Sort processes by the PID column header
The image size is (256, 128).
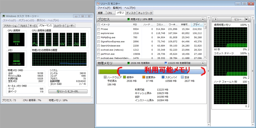135,25
